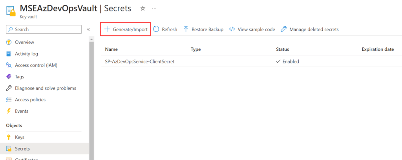Click the Manage deleted secrets wrench icon
The height and width of the screenshot is (160, 402).
(283, 29)
